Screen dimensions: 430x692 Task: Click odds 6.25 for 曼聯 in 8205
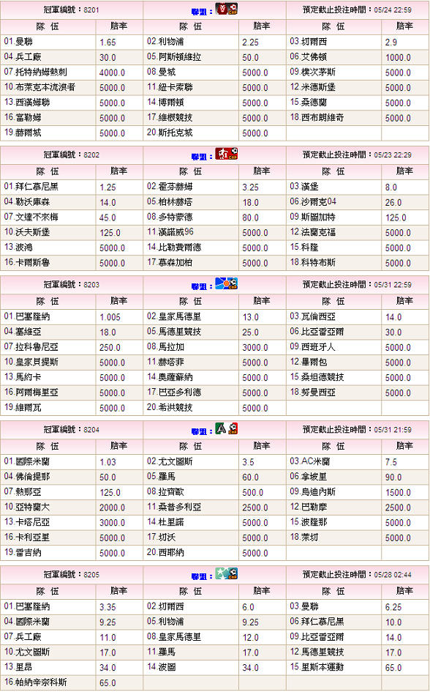tap(393, 607)
